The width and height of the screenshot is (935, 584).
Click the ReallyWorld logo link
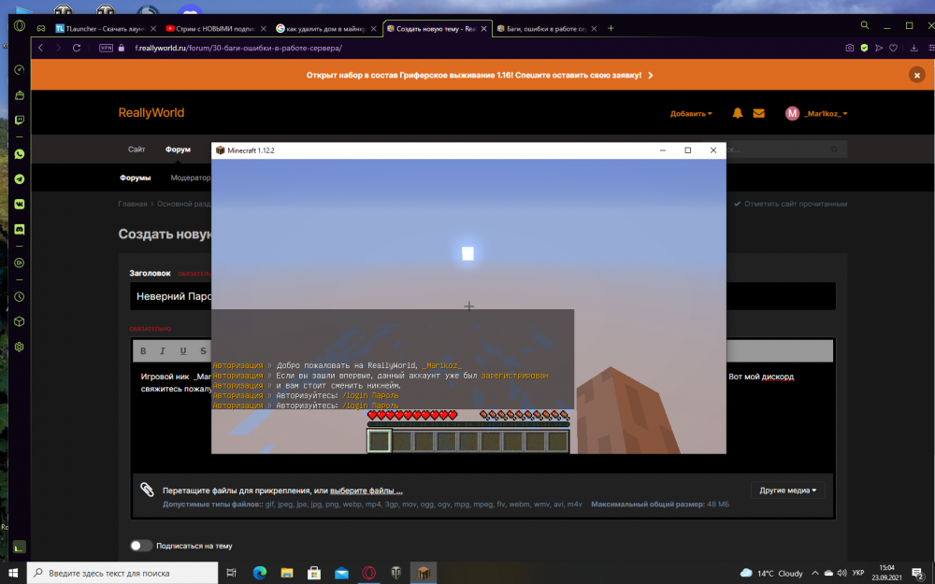click(x=151, y=113)
